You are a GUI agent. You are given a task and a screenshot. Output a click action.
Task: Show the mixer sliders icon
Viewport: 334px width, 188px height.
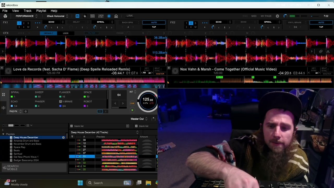(101, 16)
